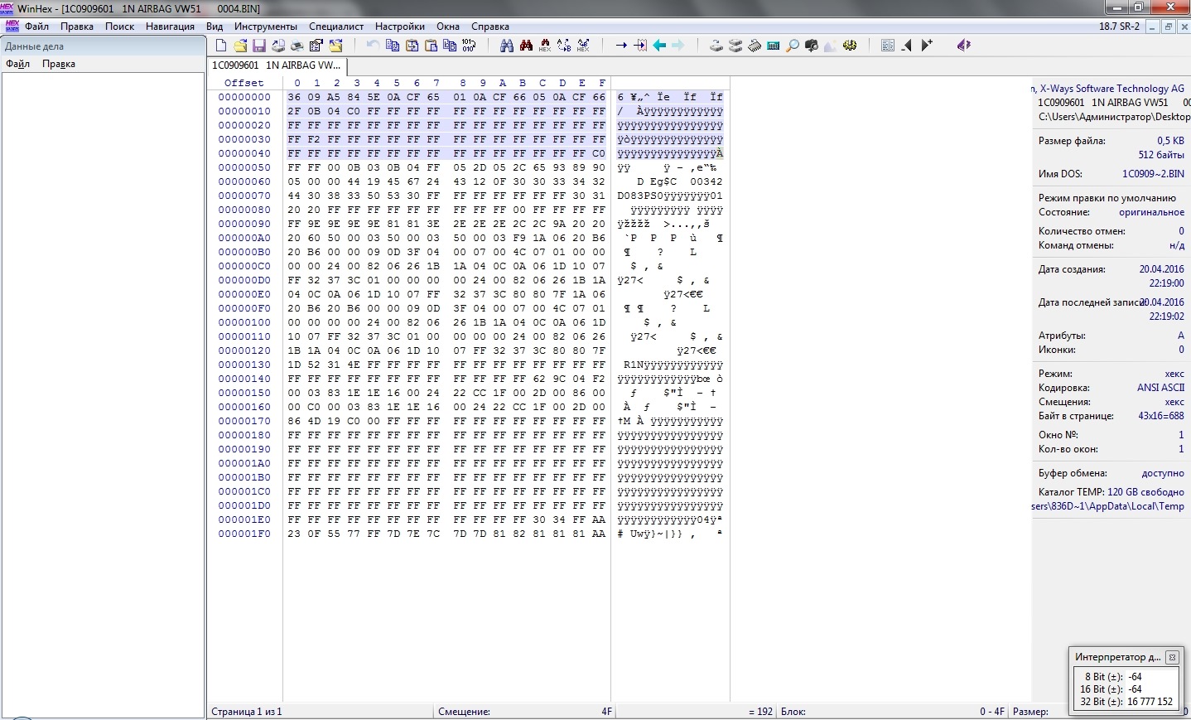Create a new file with toolbar icon

coord(221,46)
